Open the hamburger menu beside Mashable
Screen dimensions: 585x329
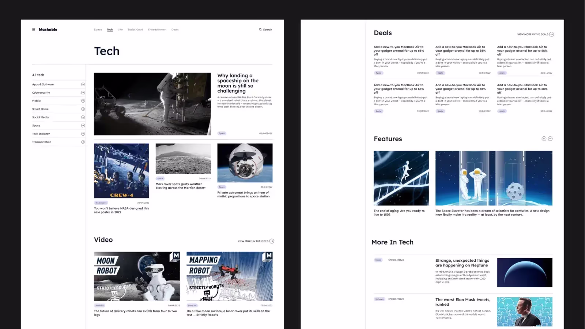click(x=34, y=30)
